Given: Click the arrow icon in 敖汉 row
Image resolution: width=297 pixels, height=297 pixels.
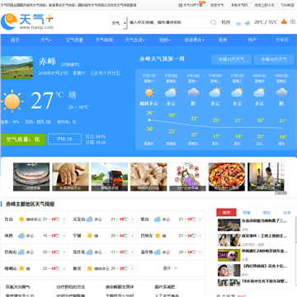Looking at the screenshot, I should point(132,268).
